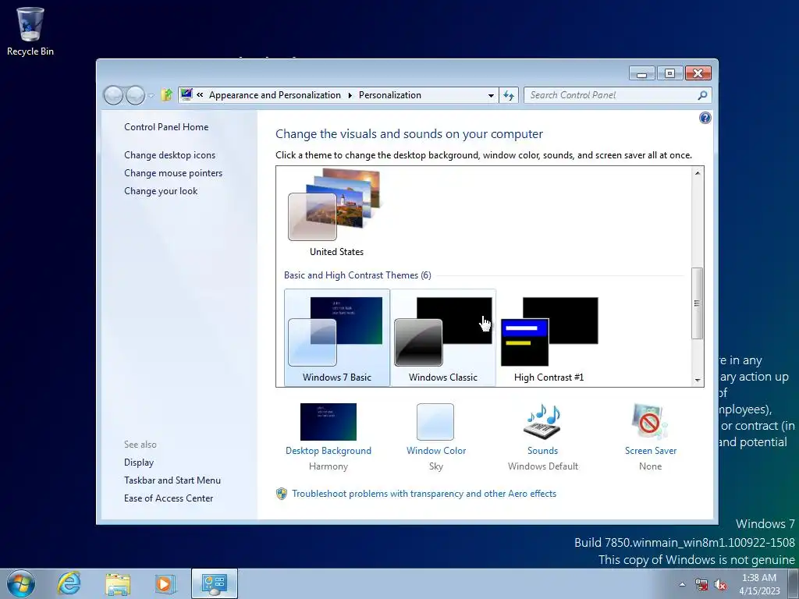Apply the High Contrast #1 theme
This screenshot has width=799, height=599.
(x=549, y=338)
